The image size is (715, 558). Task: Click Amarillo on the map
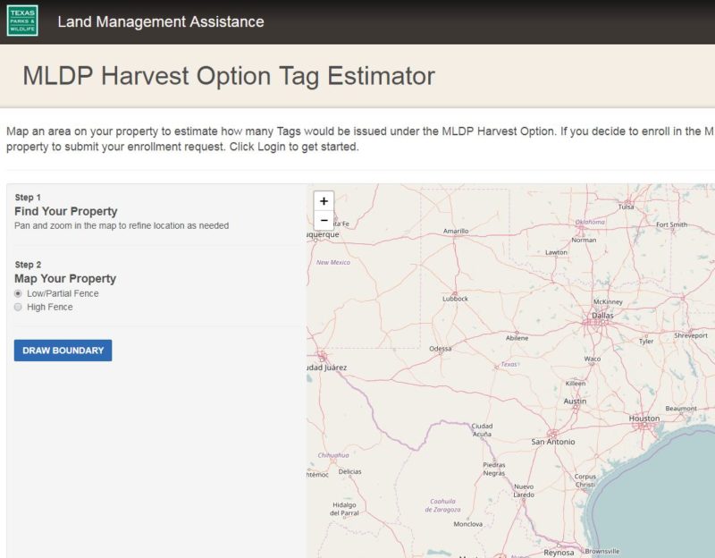(x=456, y=231)
